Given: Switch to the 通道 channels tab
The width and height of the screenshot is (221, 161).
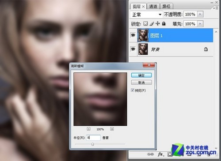Looking at the screenshot, I should [x=153, y=6].
